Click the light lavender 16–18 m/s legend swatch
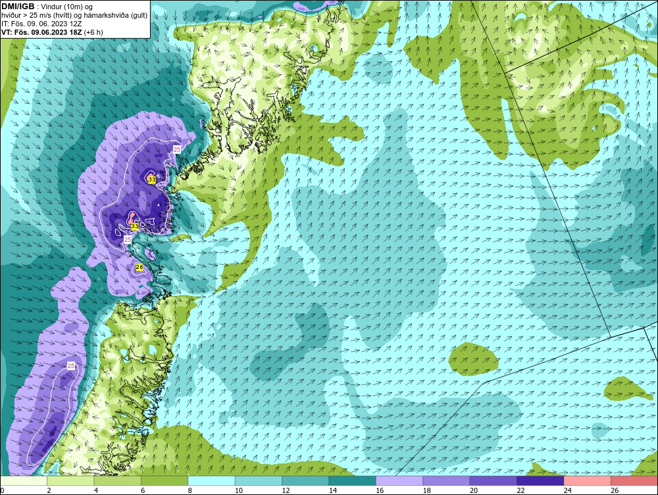This screenshot has height=495, width=658. (399, 481)
